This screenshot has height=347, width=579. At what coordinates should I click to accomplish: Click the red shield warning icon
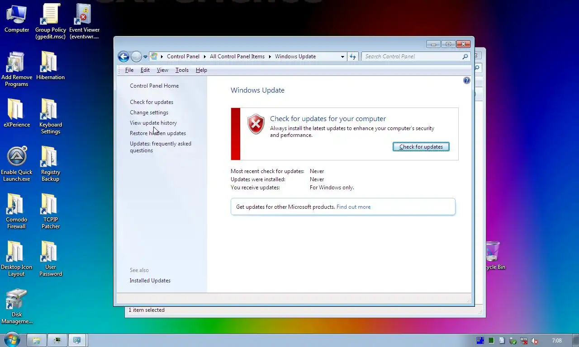(256, 124)
